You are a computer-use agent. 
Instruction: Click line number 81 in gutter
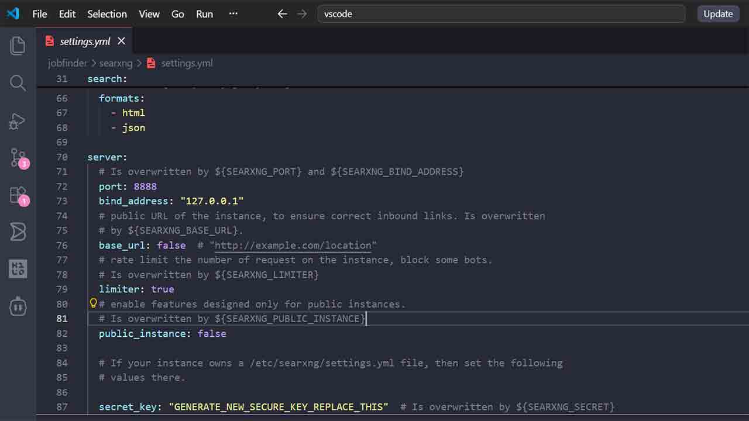tap(61, 319)
